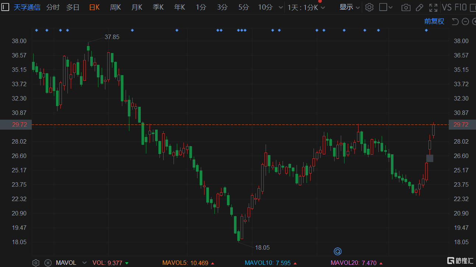Screen dimensions: 476x267
Task: Select the pencil drawing tool
Action: (x=419, y=7)
